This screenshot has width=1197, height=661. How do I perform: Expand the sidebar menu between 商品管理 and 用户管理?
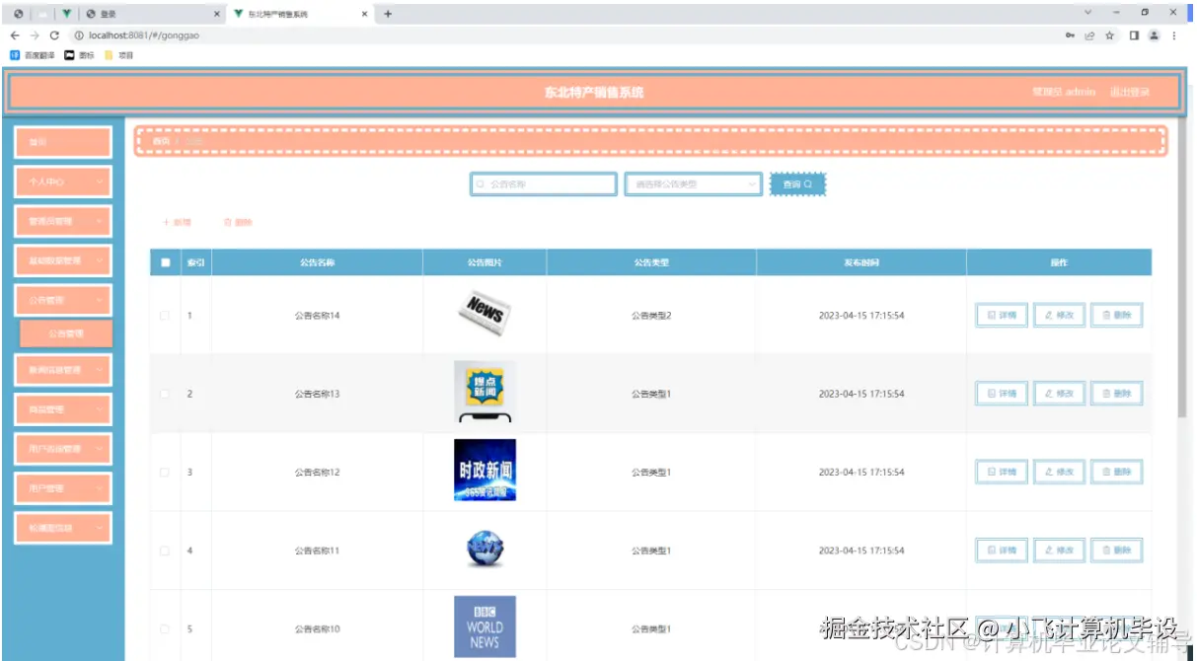tap(63, 449)
